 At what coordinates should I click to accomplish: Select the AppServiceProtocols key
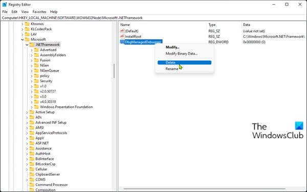point(51,133)
